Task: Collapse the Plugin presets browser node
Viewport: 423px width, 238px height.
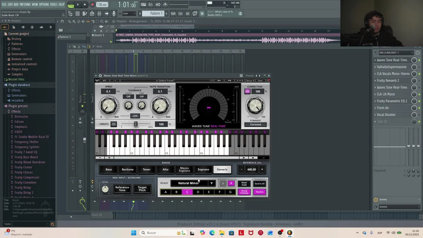Action: coord(18,106)
